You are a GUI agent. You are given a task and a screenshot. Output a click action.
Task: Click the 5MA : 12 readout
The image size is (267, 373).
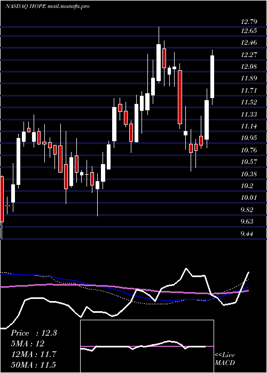pyautogui.click(x=28, y=344)
